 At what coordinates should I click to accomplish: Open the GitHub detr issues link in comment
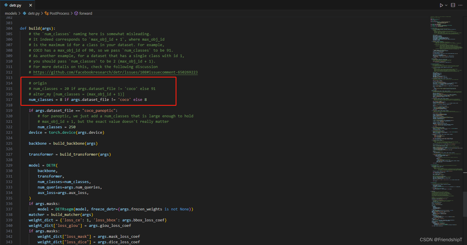116,72
